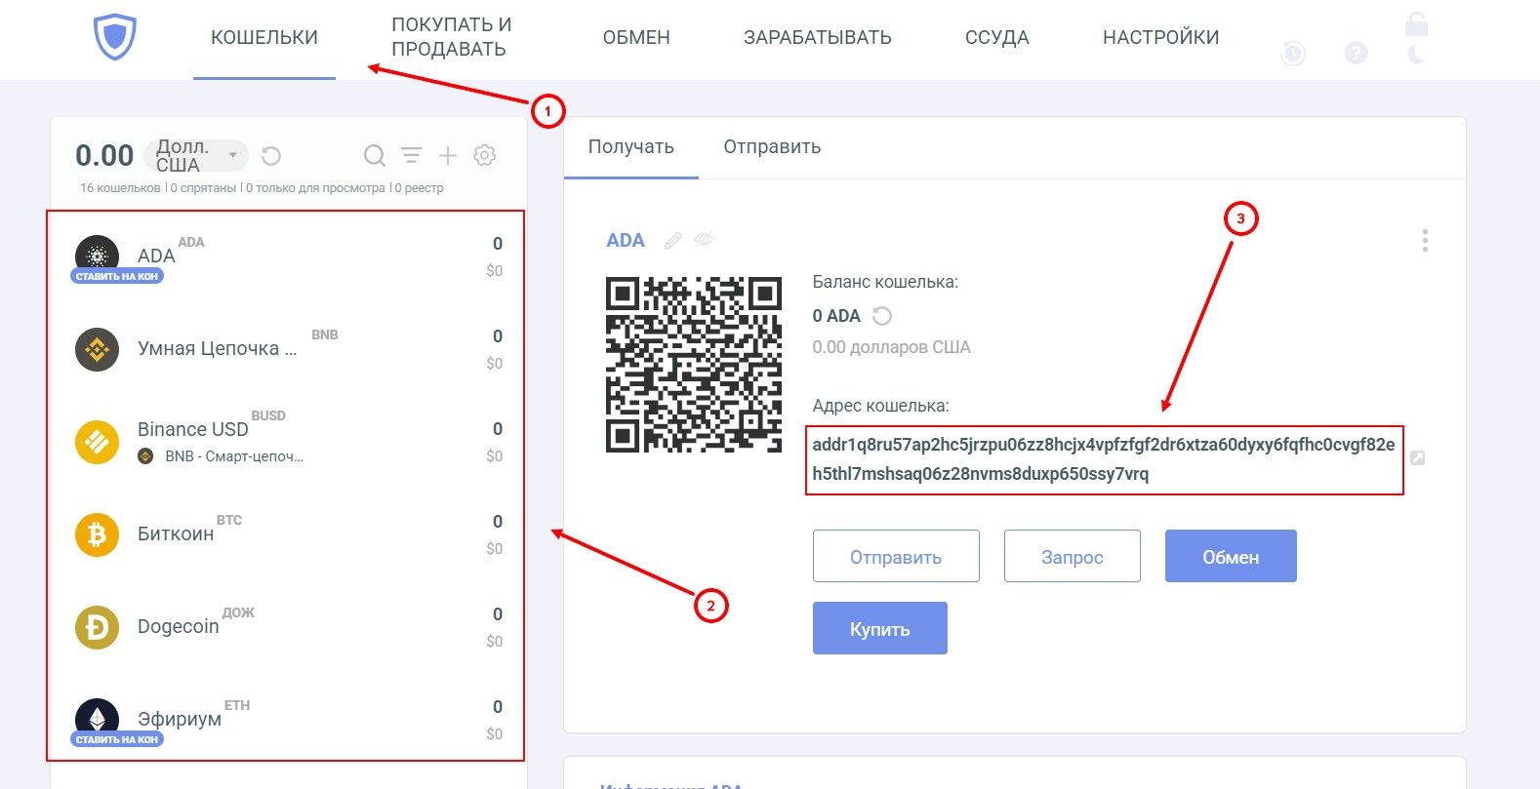Click the ADA stake badge СТАВИТЬ НА КОН
The image size is (1540, 789).
(x=117, y=276)
